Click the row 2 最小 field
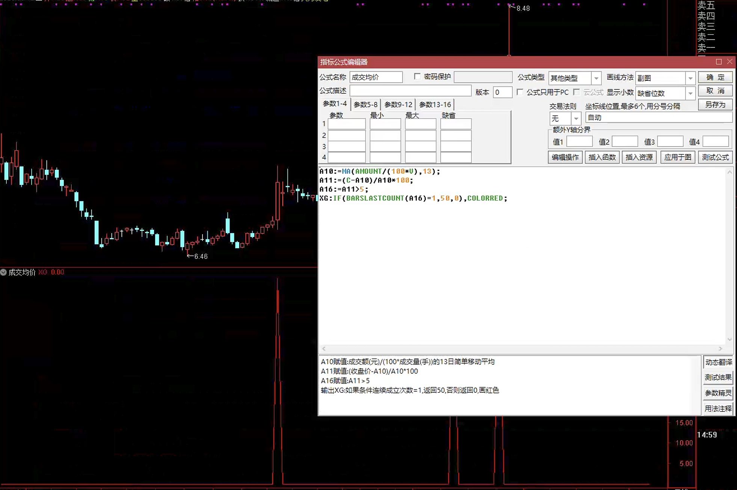This screenshot has width=737, height=490. click(385, 135)
